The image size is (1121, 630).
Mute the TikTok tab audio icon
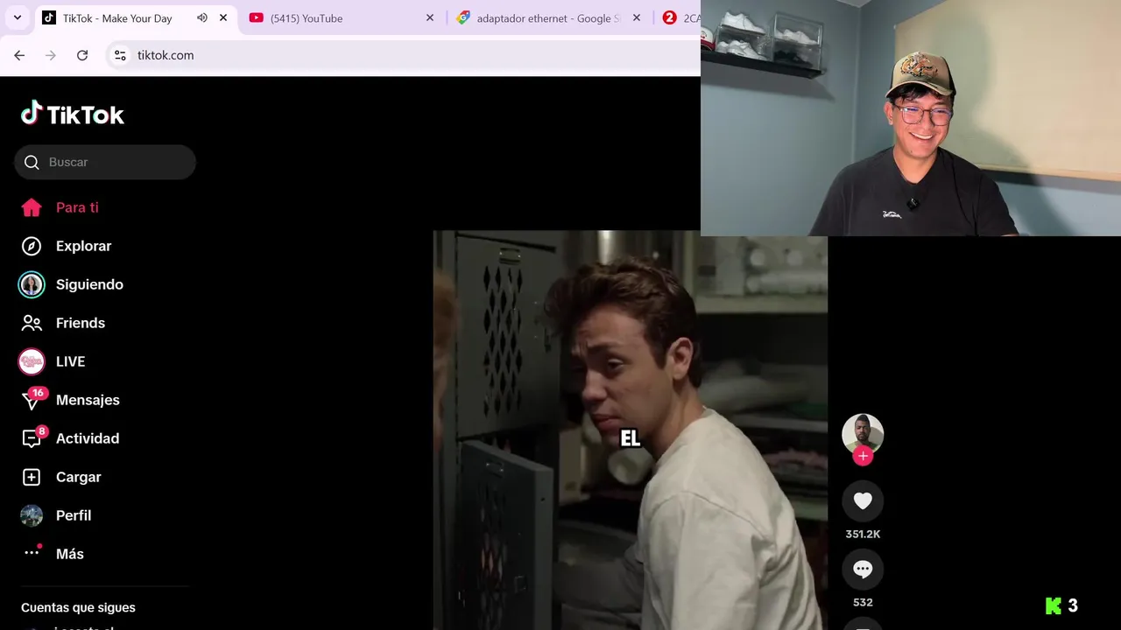click(202, 17)
